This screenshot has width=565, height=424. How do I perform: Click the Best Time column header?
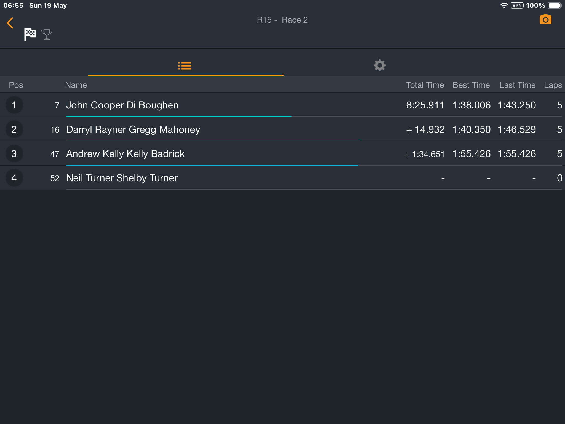(471, 85)
